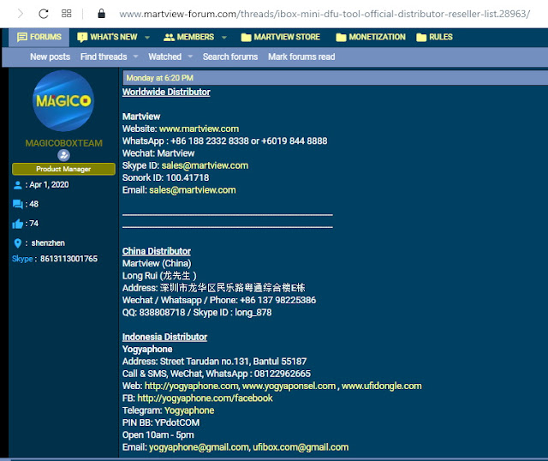
Task: Click the address bar URL
Action: pyautogui.click(x=325, y=14)
